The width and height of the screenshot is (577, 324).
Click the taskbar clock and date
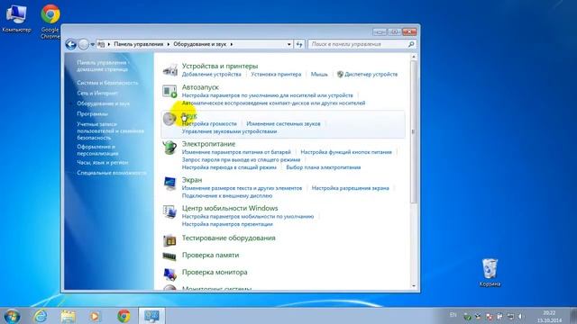point(549,317)
